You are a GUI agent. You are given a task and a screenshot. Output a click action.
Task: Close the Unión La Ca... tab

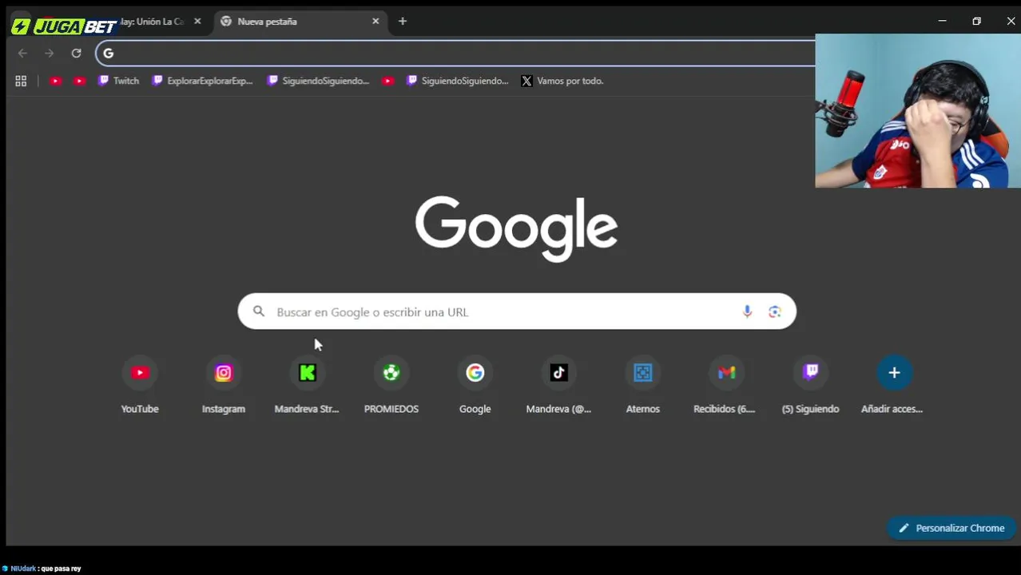[197, 22]
